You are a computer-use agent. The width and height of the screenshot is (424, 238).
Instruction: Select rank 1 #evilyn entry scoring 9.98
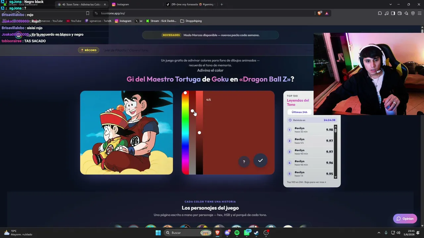coord(310,130)
